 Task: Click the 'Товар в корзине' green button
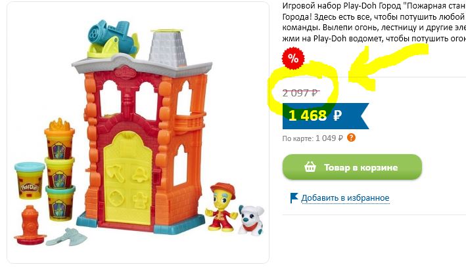pos(352,167)
